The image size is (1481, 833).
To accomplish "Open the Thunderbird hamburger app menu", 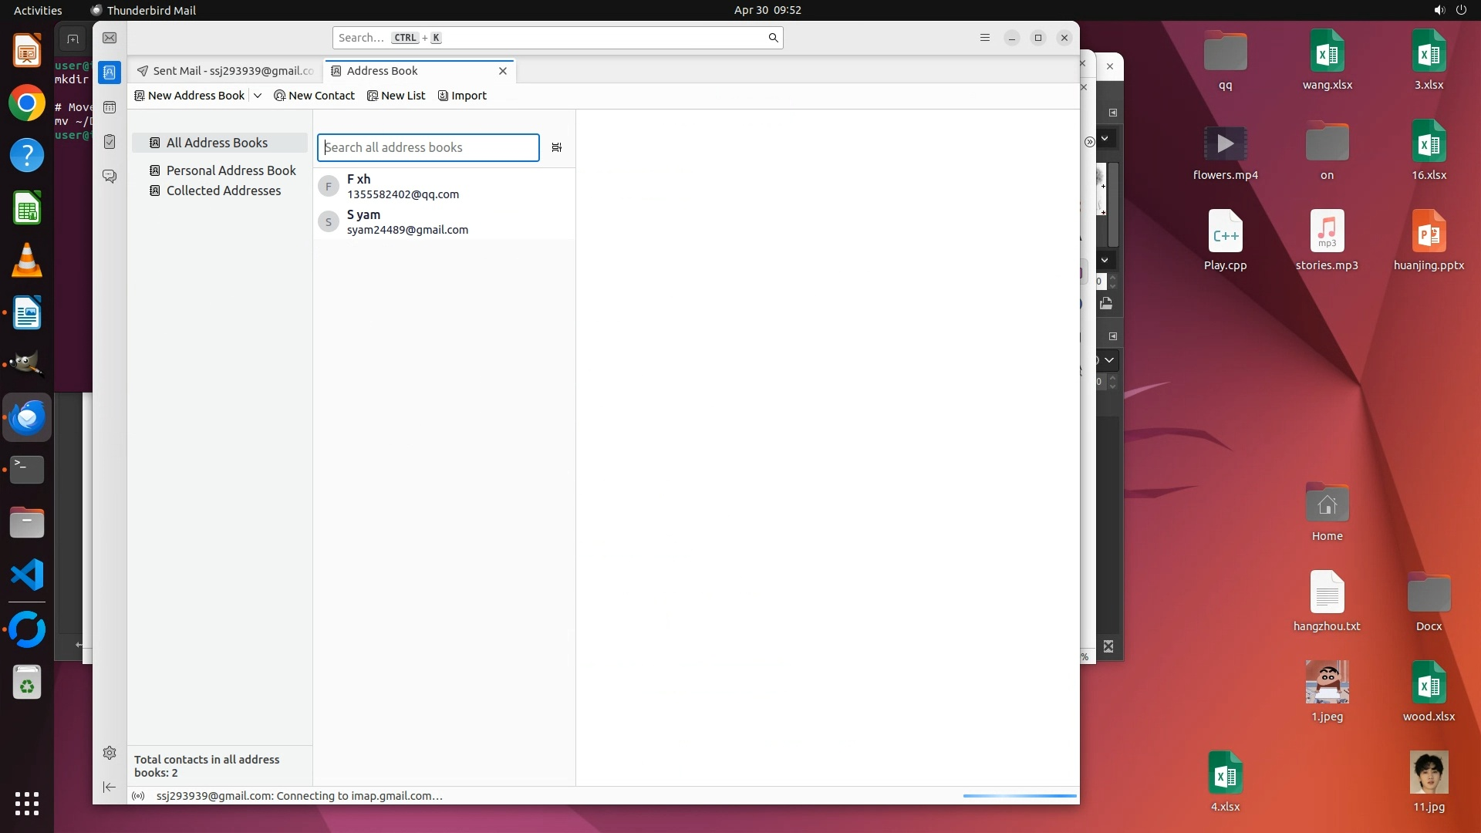I will pyautogui.click(x=985, y=38).
